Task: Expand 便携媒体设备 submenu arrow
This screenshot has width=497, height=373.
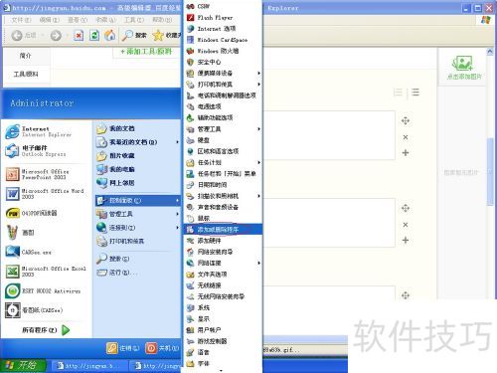Action: click(x=258, y=73)
